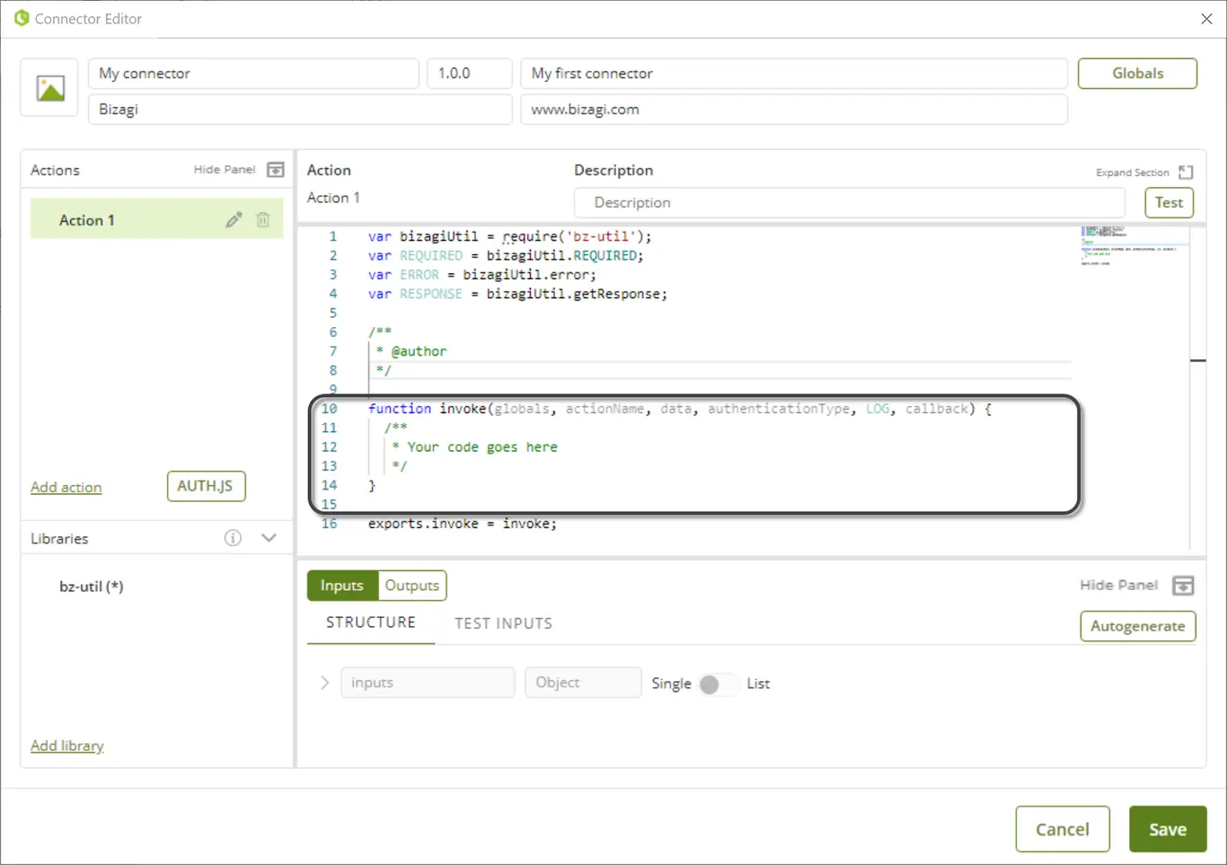Click Hide Panel icon in Actions panel
This screenshot has height=865, width=1227.
click(x=276, y=170)
